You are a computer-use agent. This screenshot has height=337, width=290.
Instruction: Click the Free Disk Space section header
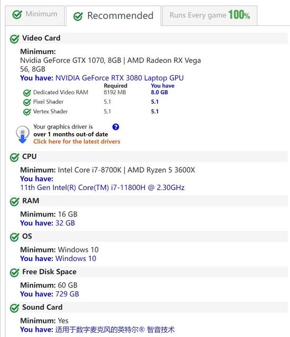(149, 272)
